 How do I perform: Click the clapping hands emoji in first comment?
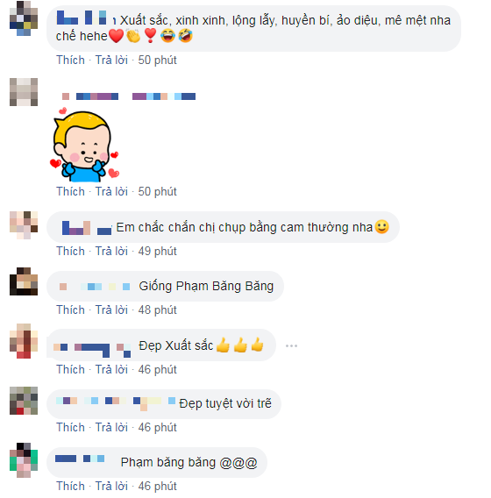(x=133, y=36)
